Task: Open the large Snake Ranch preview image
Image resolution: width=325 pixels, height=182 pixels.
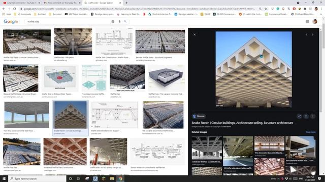Action: (253, 69)
